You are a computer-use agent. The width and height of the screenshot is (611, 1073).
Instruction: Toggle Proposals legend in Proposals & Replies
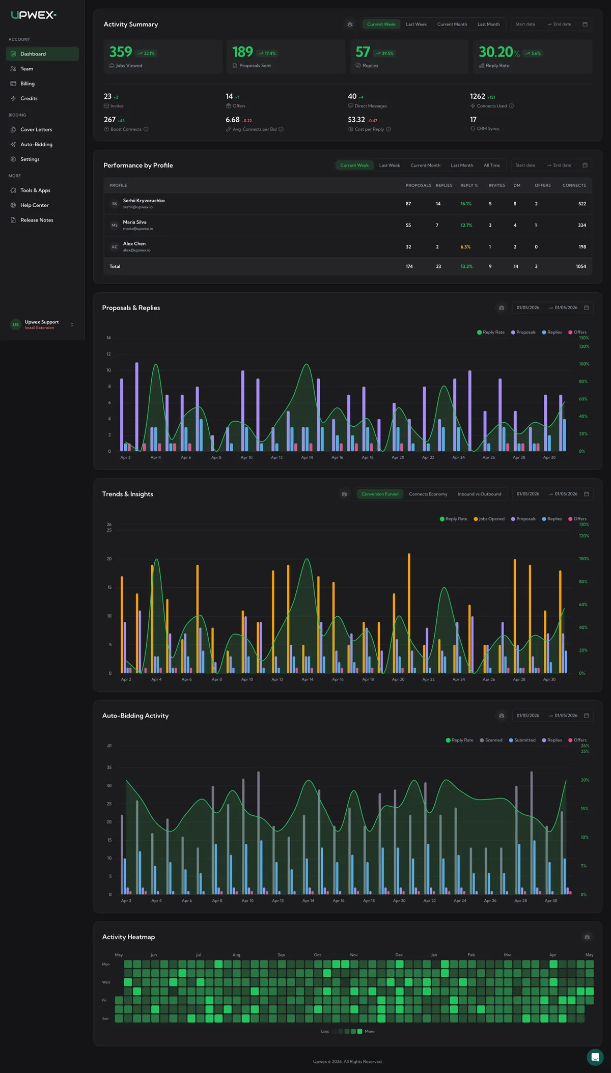coord(523,332)
